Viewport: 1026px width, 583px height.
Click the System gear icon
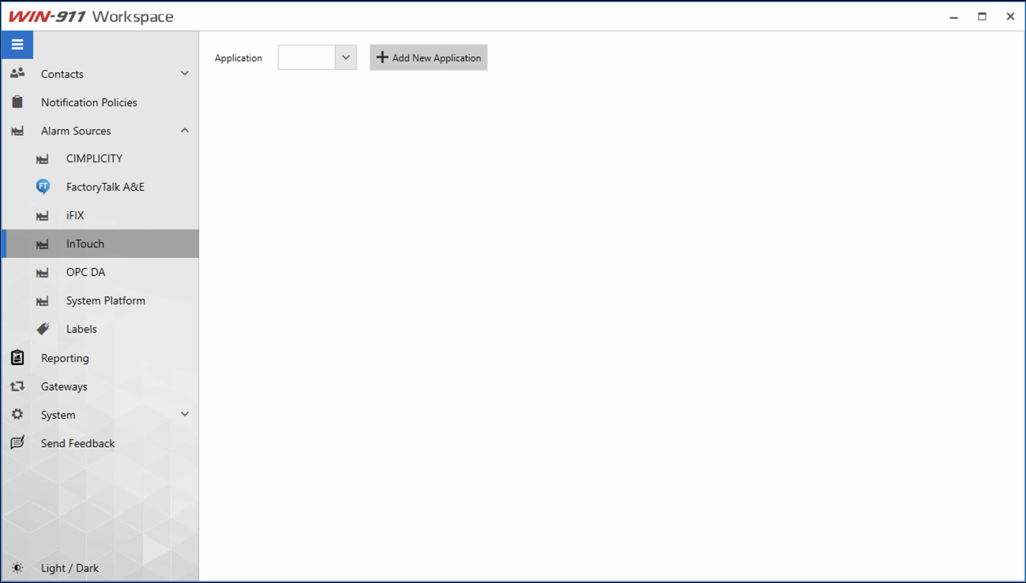17,414
